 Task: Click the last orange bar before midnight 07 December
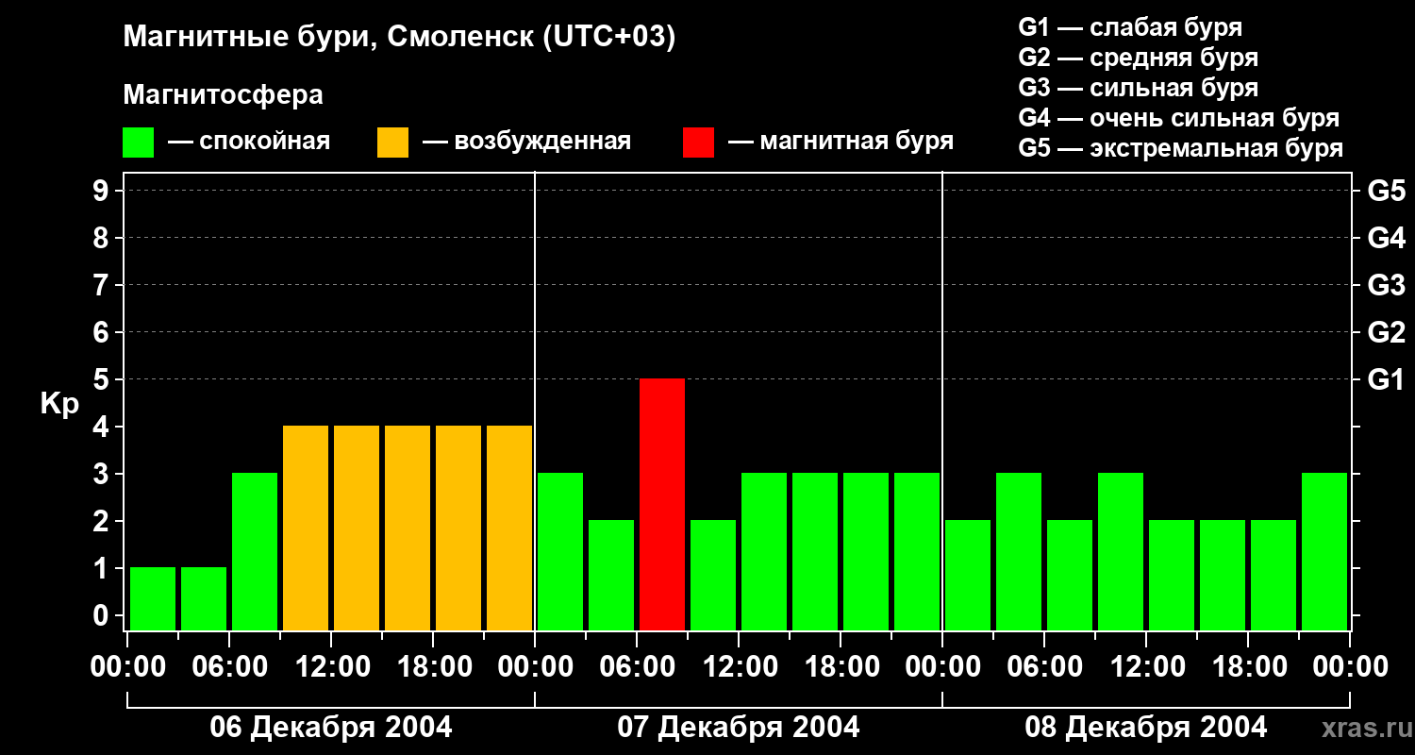coord(509,528)
